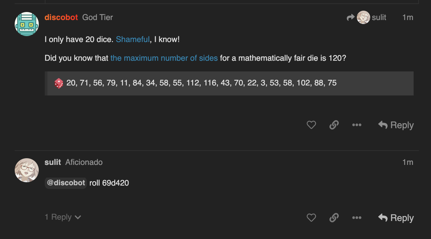431x239 pixels.
Task: Open sulit's avatar next to post
Action: (x=27, y=170)
